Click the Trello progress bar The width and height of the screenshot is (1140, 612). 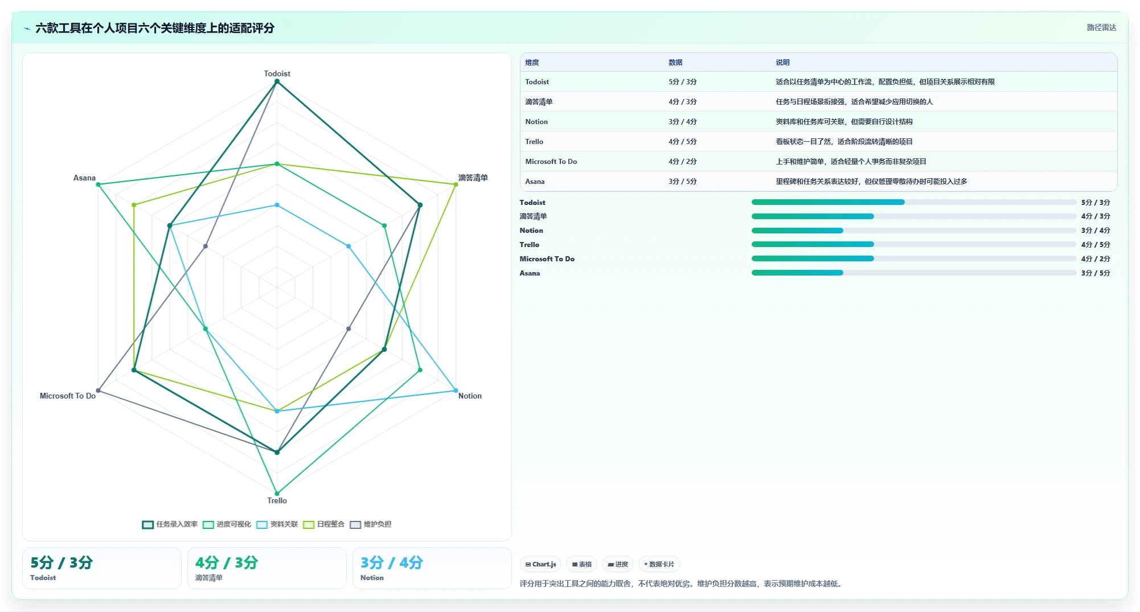click(914, 244)
